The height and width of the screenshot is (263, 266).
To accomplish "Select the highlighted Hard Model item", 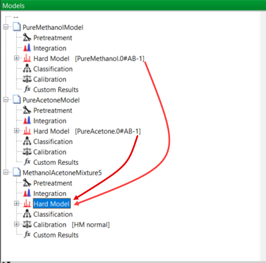I will [51, 204].
